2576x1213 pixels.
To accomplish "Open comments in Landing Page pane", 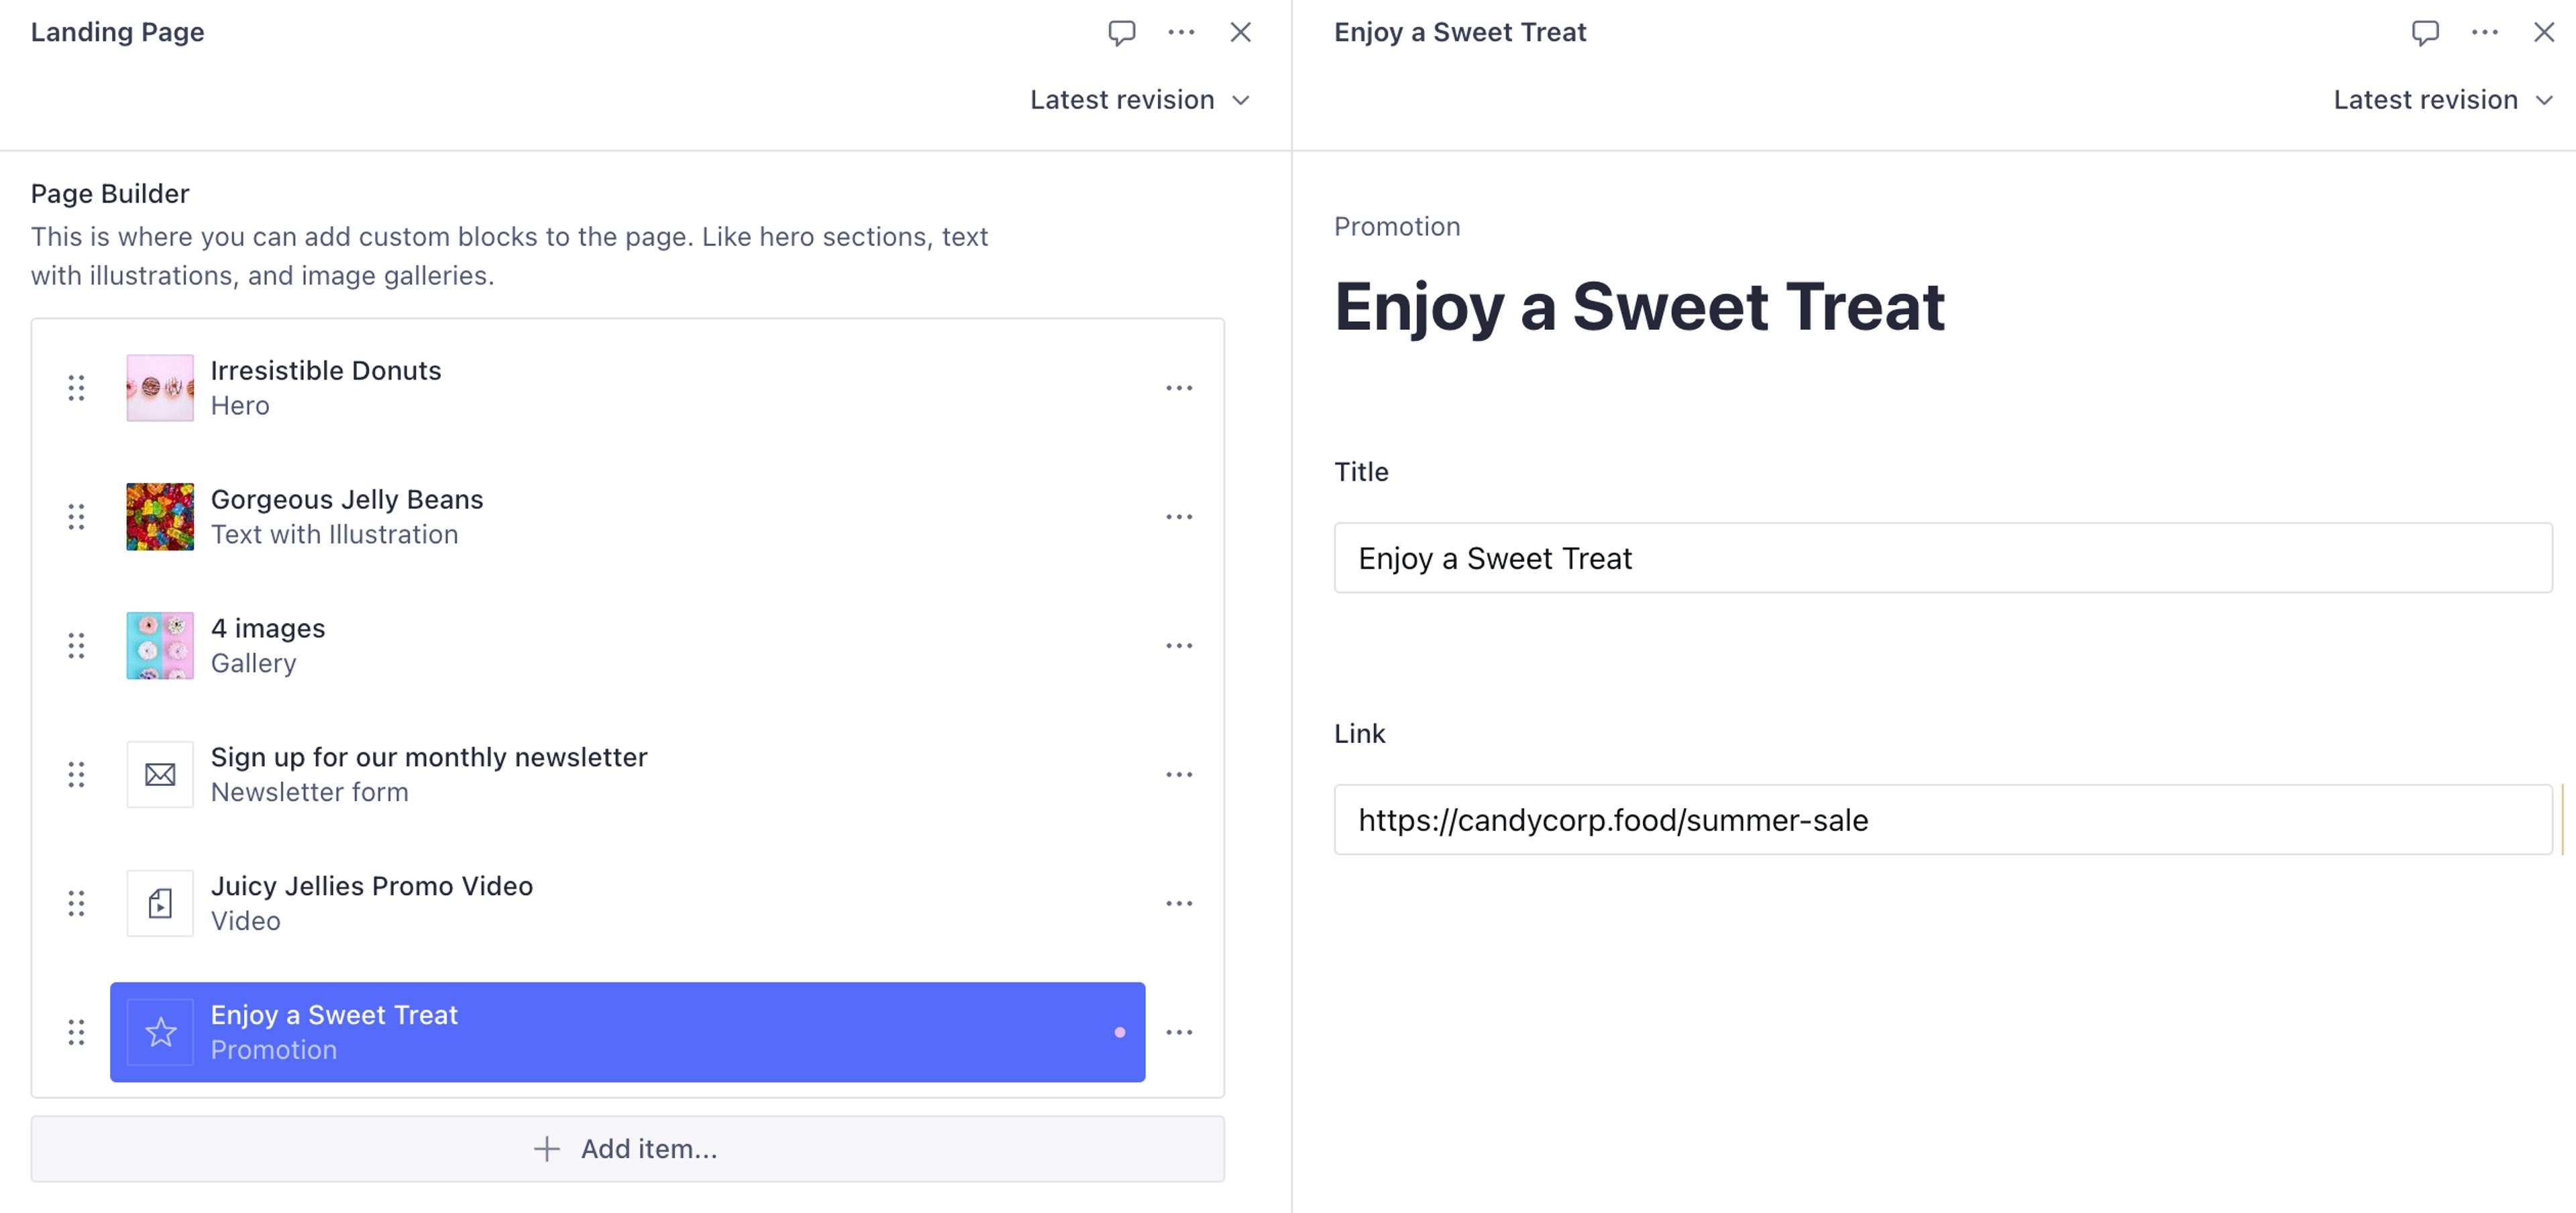I will (x=1121, y=32).
